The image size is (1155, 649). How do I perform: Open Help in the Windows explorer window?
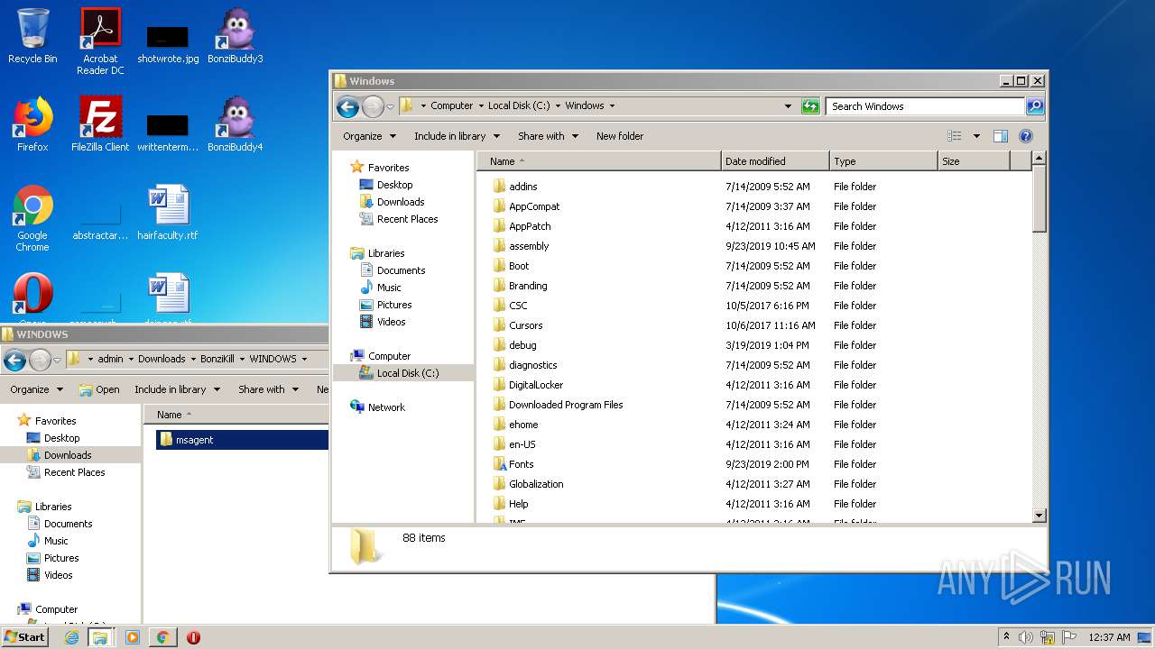(1026, 136)
